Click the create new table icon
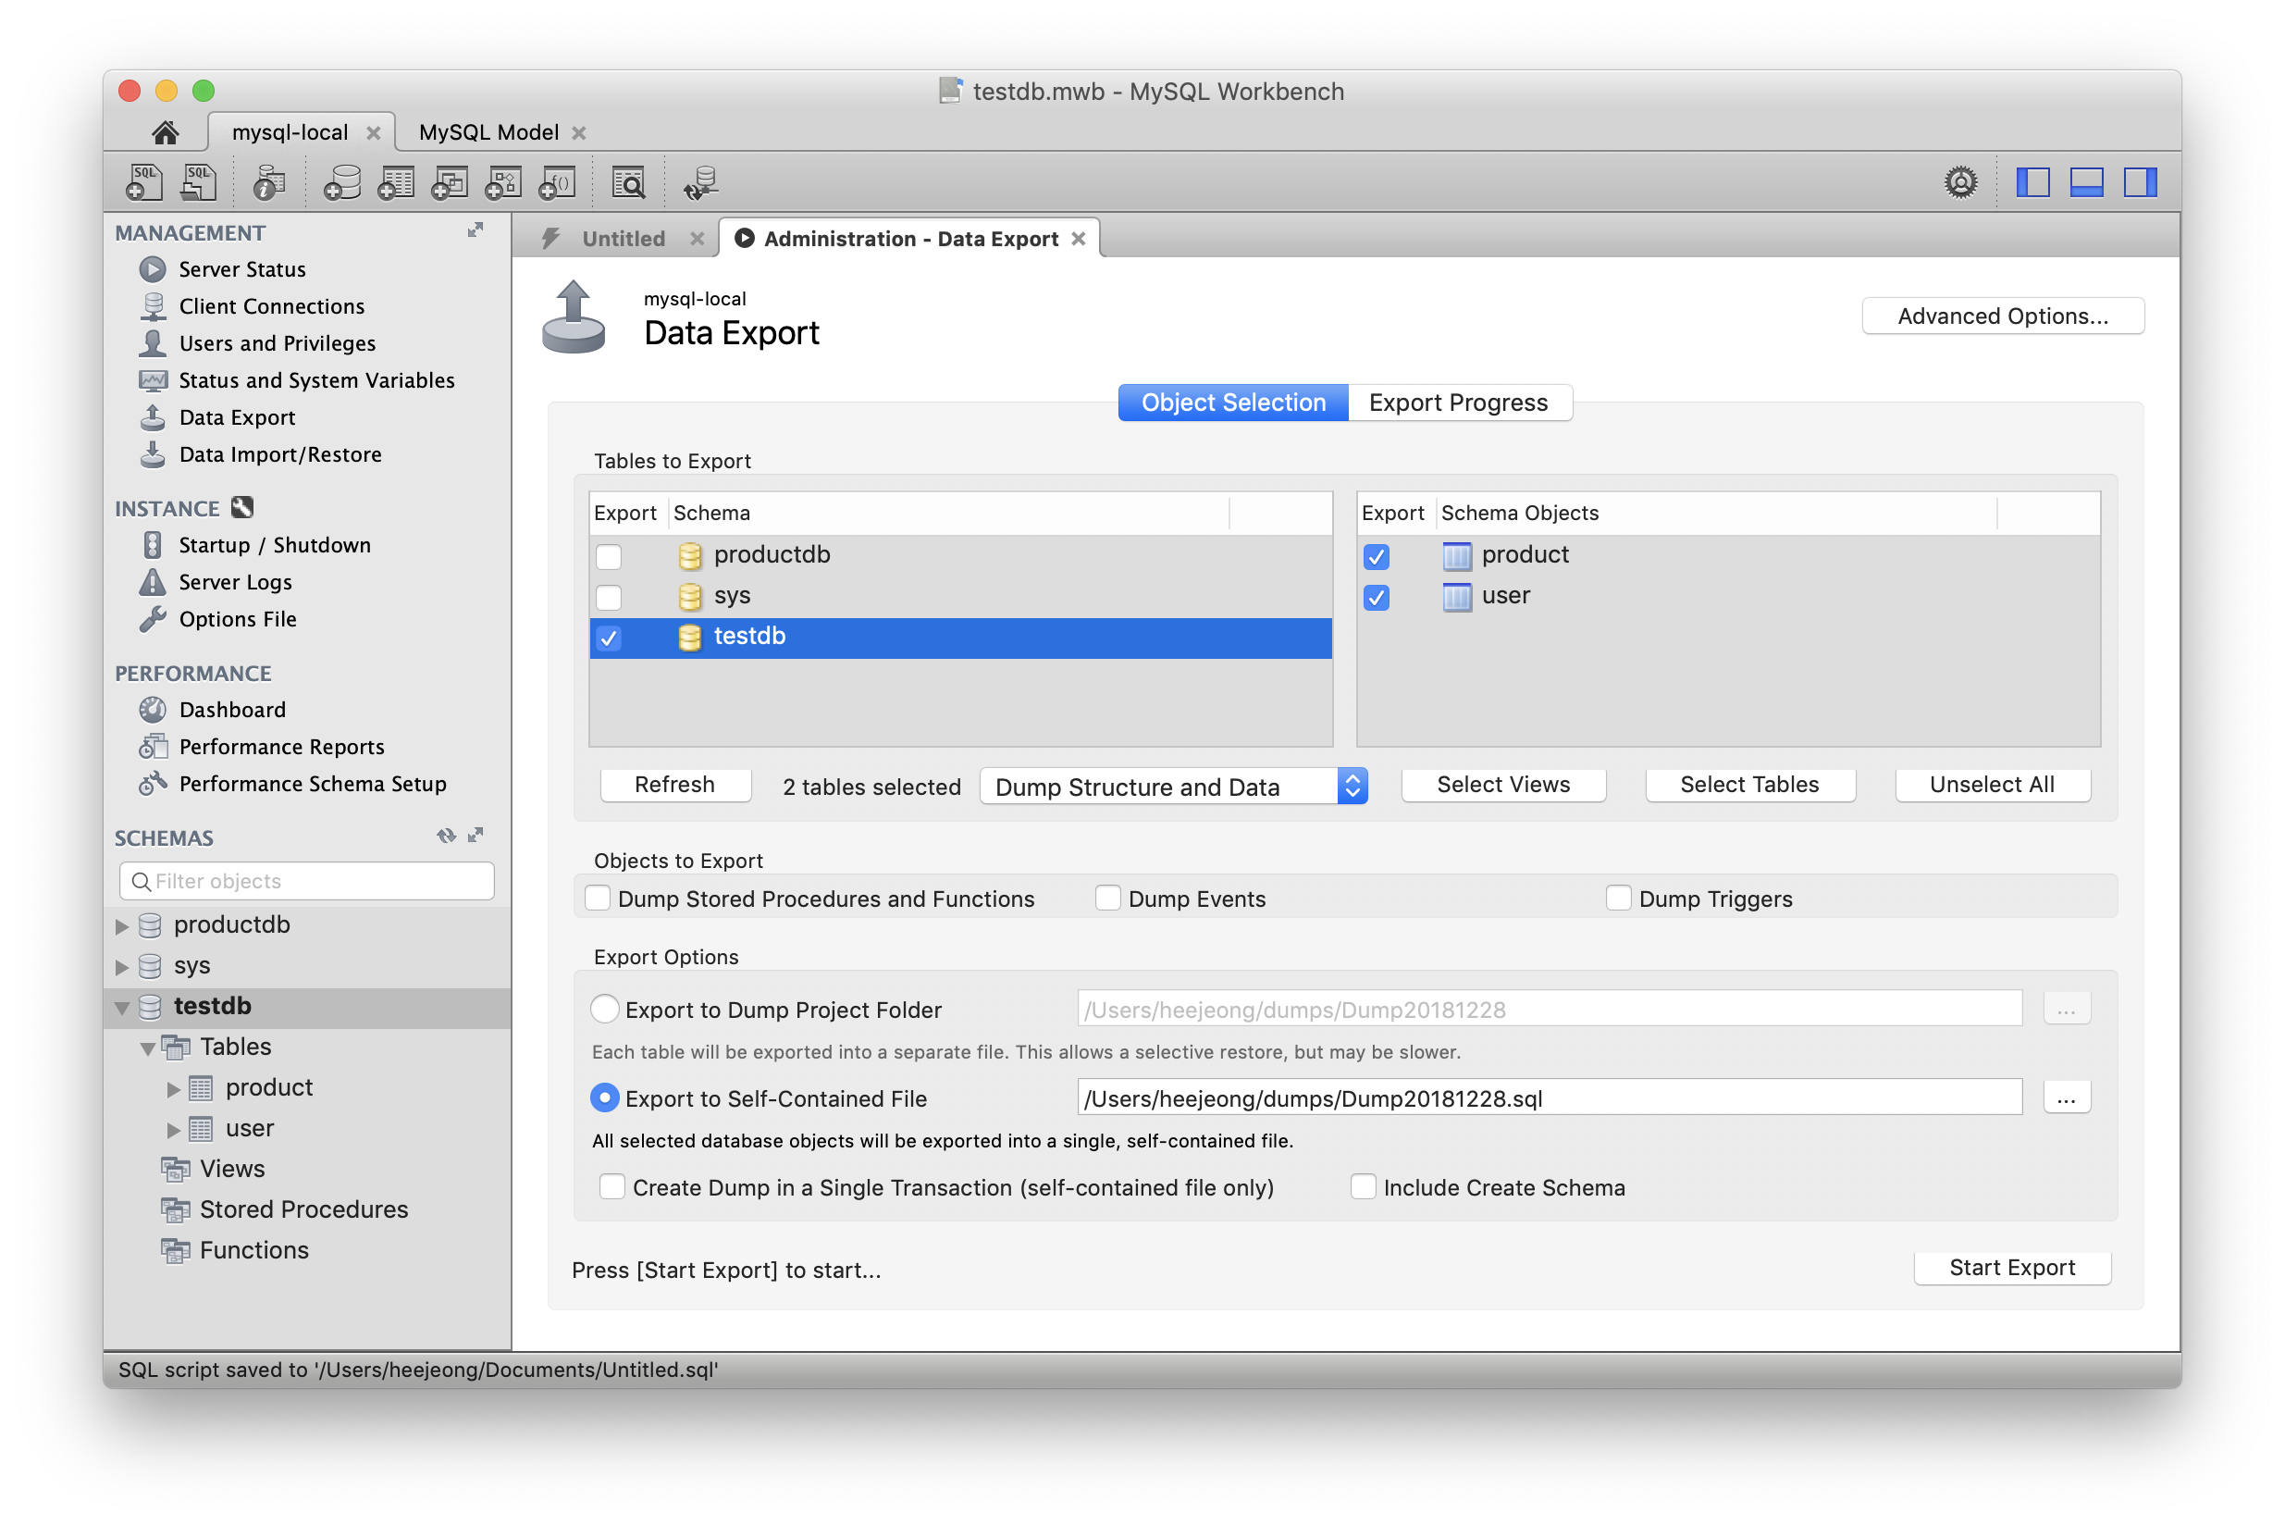The width and height of the screenshot is (2285, 1525). click(x=396, y=182)
